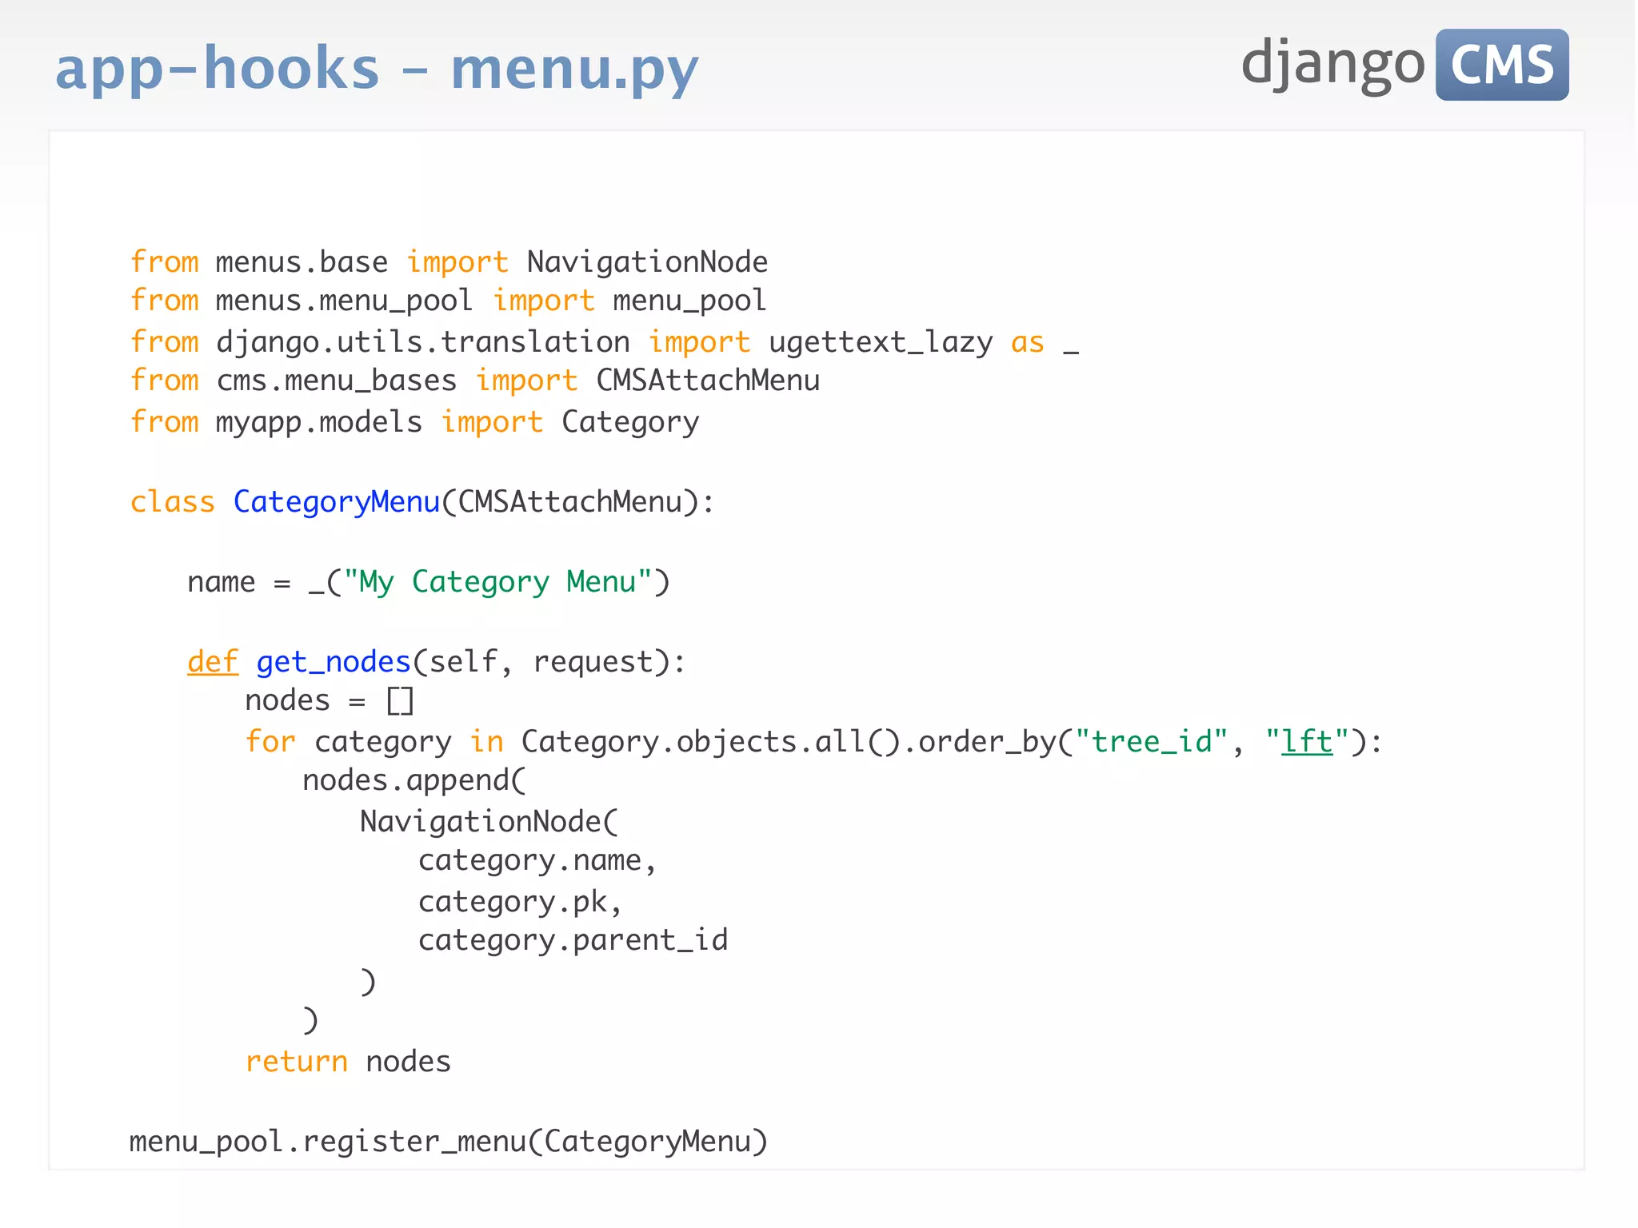Viewport: 1638px width, 1228px height.
Task: Click the django CMS logo
Action: click(x=1404, y=65)
